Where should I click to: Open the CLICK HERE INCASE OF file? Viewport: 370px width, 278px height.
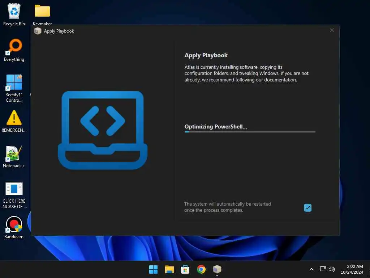14,195
